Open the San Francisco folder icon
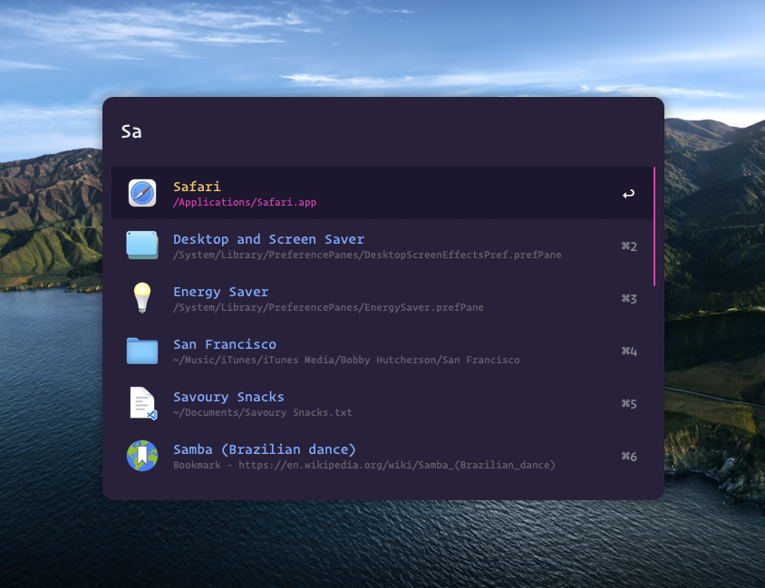 tap(142, 351)
